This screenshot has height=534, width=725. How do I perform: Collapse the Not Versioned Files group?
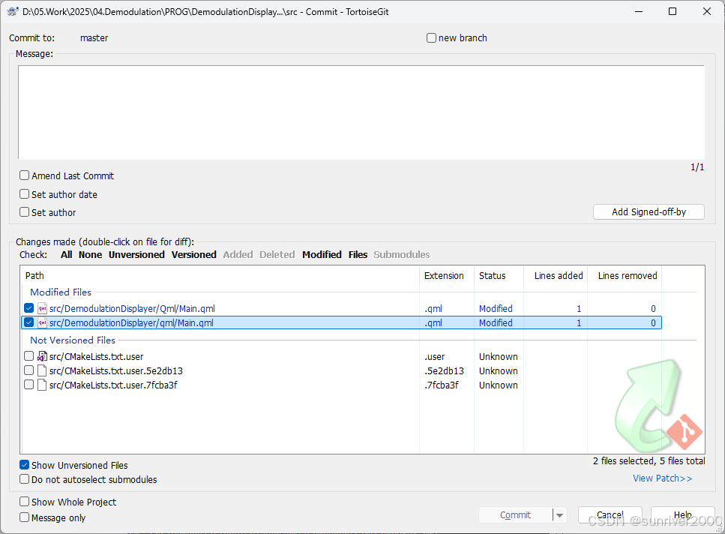click(x=73, y=340)
